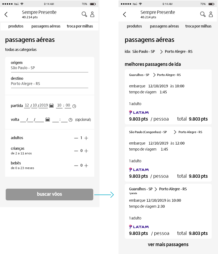Image resolution: width=218 pixels, height=254 pixels.
Task: Tap ver mais passagens link
Action: tap(168, 244)
